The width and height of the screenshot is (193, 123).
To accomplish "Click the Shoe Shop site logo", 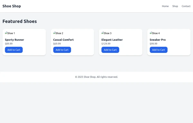I will (12, 6).
